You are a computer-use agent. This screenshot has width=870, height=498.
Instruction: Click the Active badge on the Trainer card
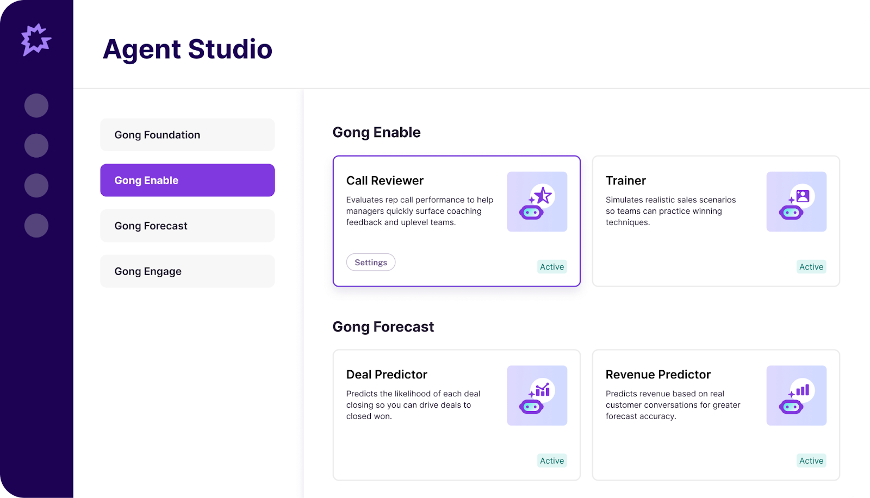click(x=811, y=266)
